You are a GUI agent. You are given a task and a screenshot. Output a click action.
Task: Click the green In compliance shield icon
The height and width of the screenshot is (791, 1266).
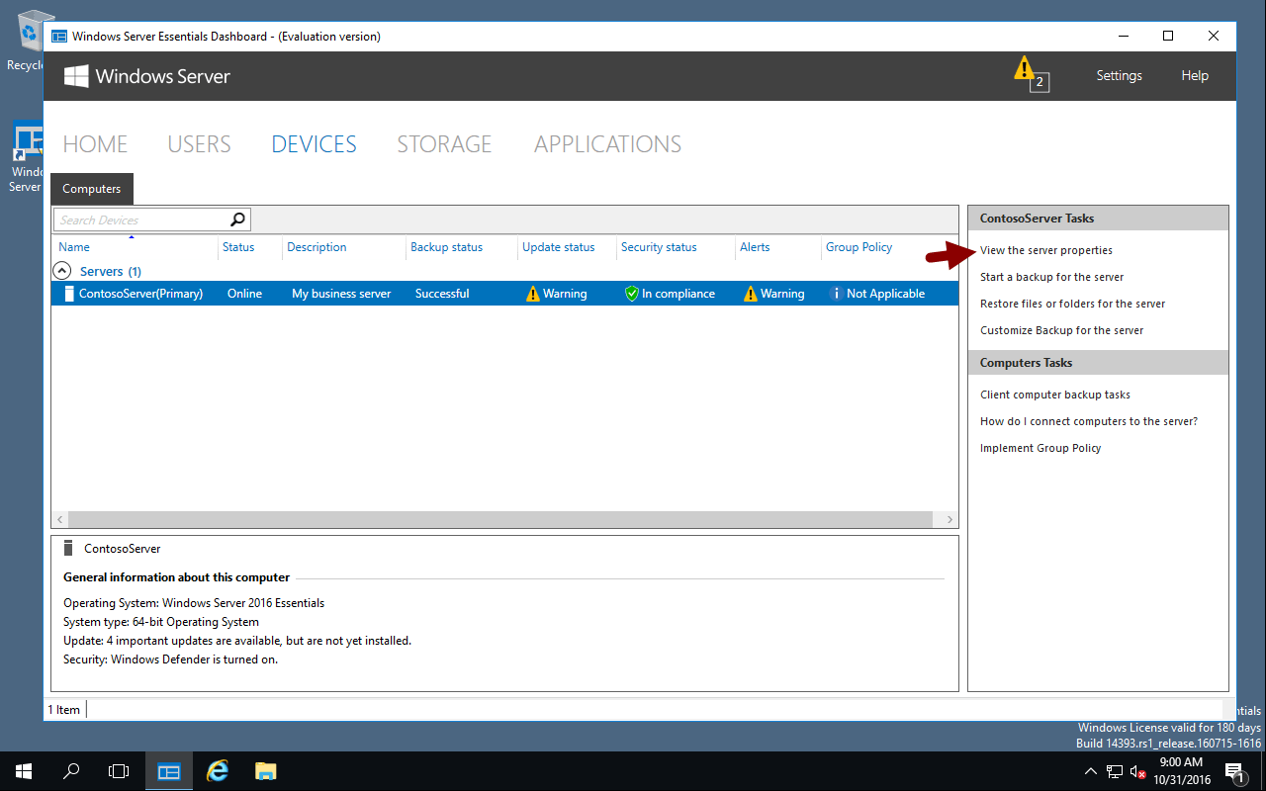point(632,294)
